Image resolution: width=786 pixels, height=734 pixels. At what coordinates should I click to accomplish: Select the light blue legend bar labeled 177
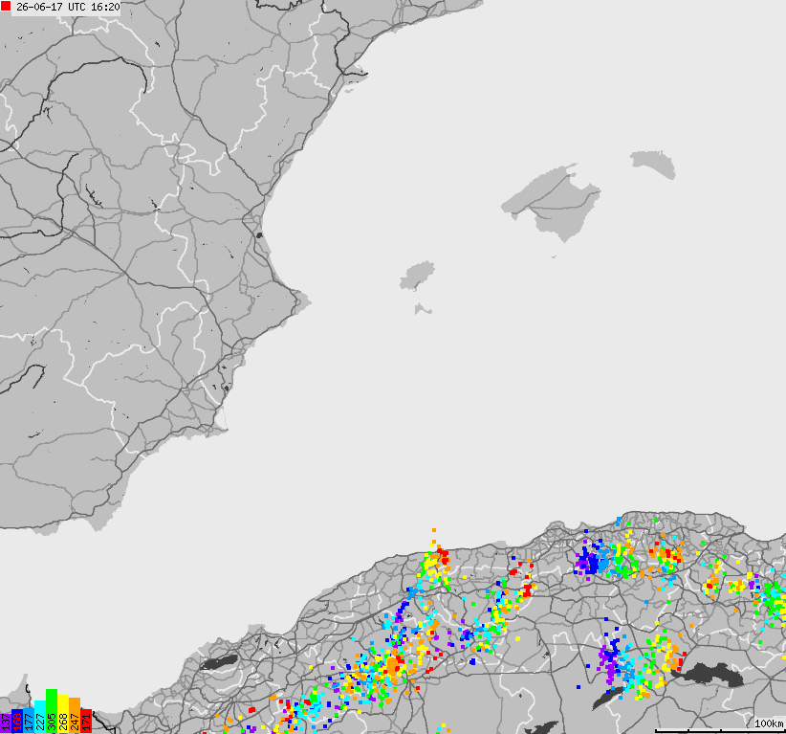(x=29, y=721)
